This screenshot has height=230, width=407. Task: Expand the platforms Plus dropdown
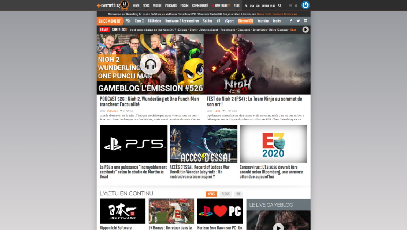tap(273, 6)
